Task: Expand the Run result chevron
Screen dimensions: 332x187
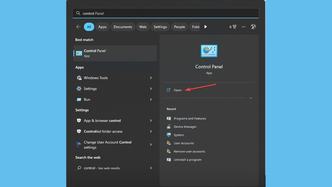Action: [x=151, y=99]
